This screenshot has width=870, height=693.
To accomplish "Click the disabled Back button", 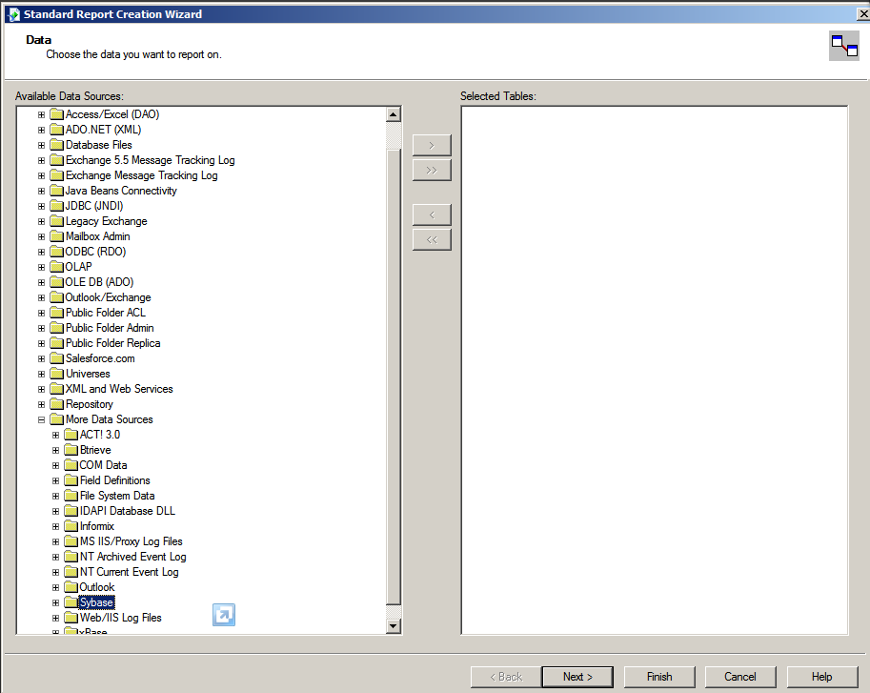I will pos(506,677).
